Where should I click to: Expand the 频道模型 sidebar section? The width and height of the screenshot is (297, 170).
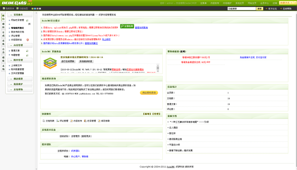[20, 79]
